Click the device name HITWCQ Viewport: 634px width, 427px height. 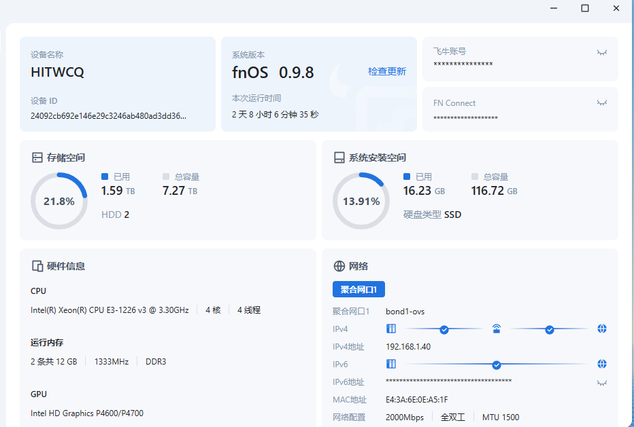pyautogui.click(x=57, y=72)
